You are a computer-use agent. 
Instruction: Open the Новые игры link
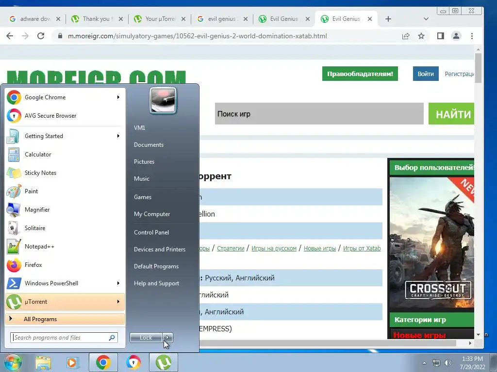click(x=319, y=248)
